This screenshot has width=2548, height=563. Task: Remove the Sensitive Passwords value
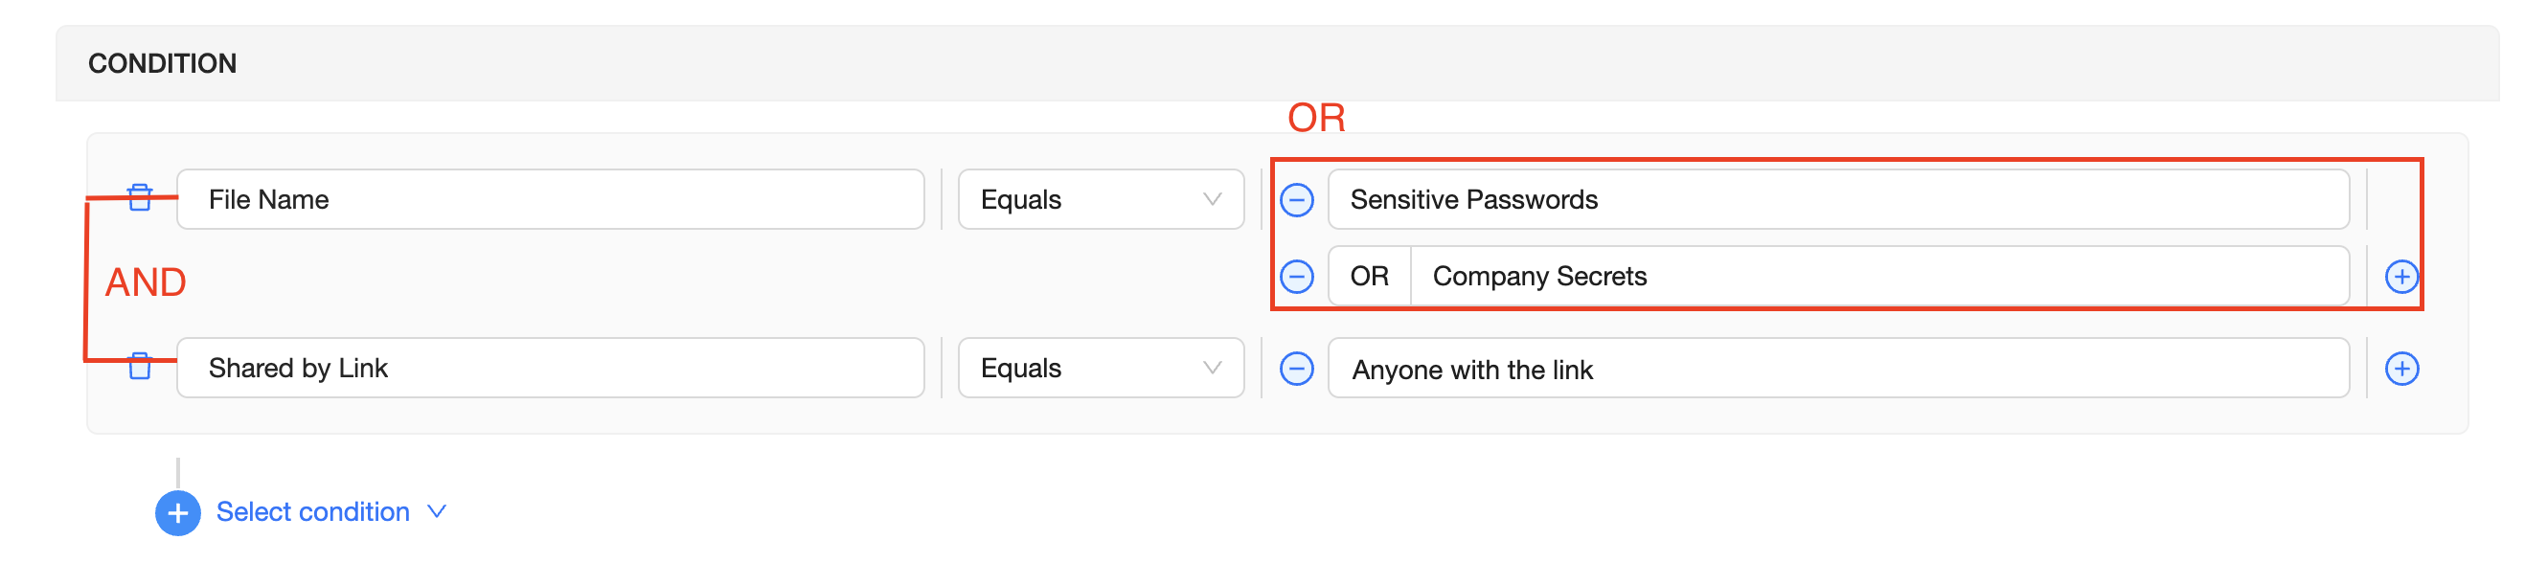1296,200
